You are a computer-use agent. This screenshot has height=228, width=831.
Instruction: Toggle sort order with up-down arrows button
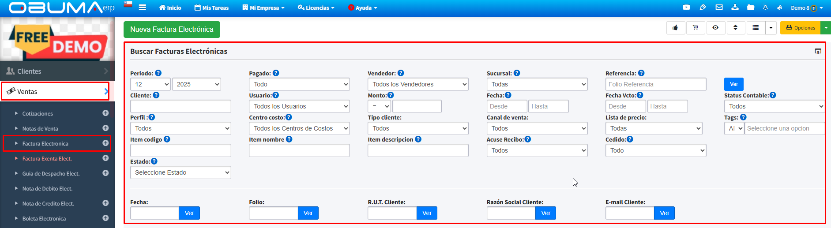coord(735,28)
